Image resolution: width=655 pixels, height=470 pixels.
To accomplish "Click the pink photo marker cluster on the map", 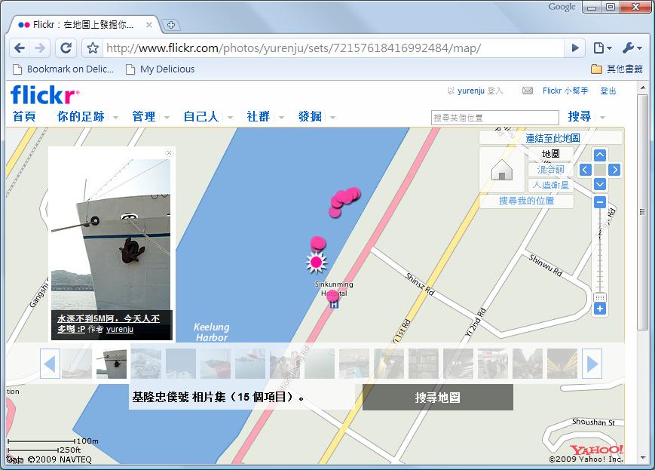I will click(346, 197).
